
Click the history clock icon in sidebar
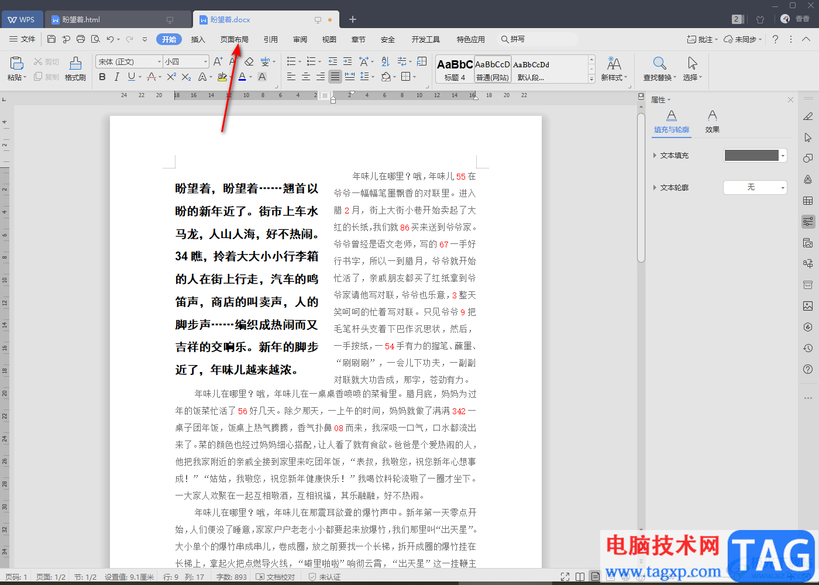(808, 348)
